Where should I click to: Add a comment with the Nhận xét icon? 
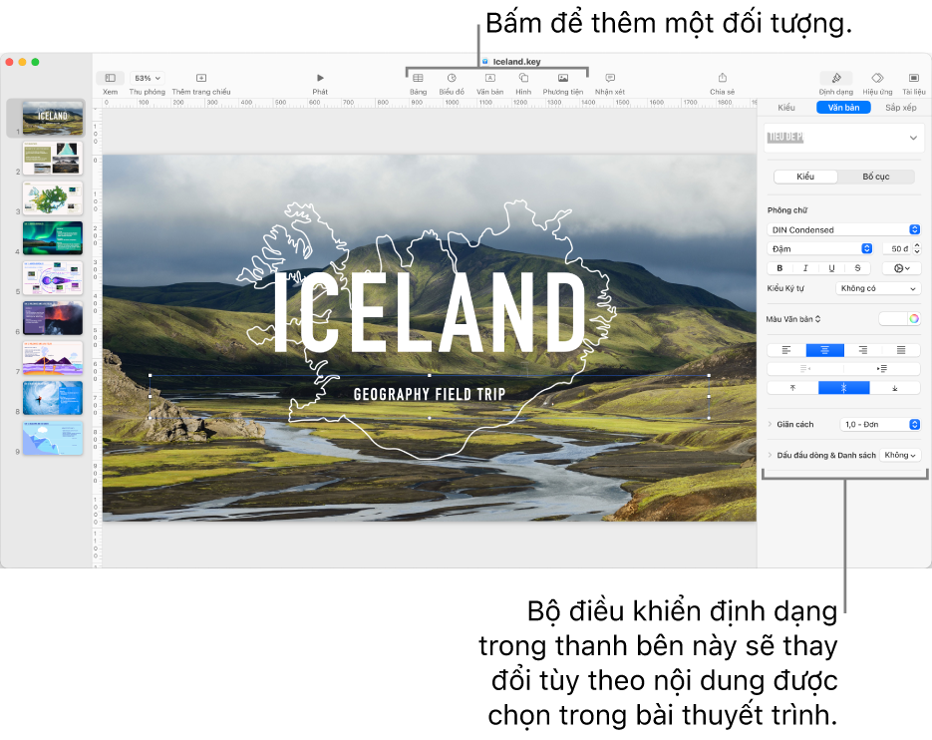(x=610, y=78)
